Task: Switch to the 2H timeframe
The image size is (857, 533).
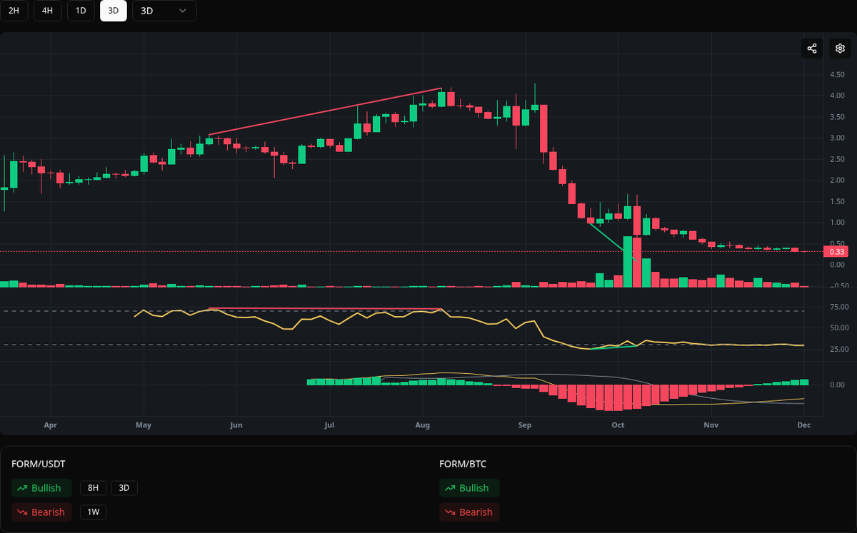Action: 14,11
